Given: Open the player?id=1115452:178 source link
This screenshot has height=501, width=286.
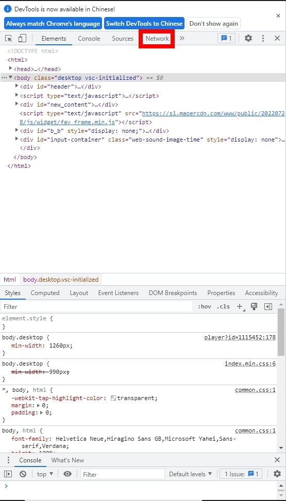Looking at the screenshot, I should coord(240,337).
